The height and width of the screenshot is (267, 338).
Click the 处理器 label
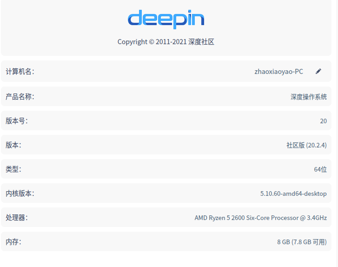click(17, 217)
